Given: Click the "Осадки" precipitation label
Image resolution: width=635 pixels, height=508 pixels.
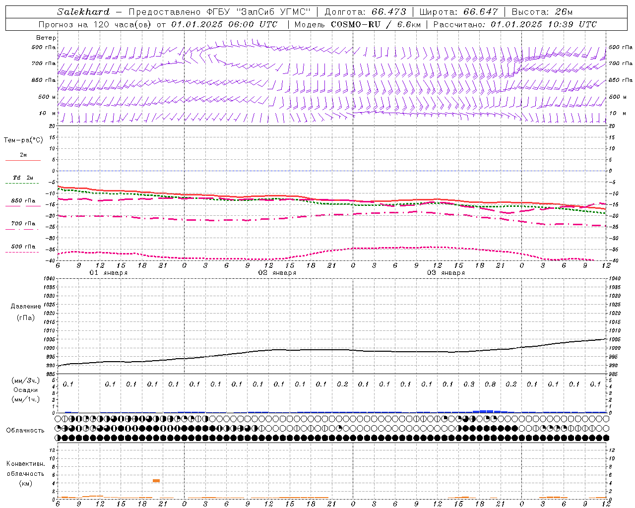Looking at the screenshot, I should tap(25, 390).
